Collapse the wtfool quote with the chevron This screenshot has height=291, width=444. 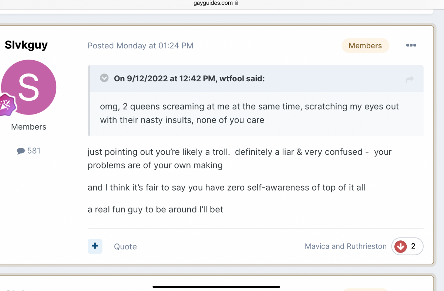104,78
